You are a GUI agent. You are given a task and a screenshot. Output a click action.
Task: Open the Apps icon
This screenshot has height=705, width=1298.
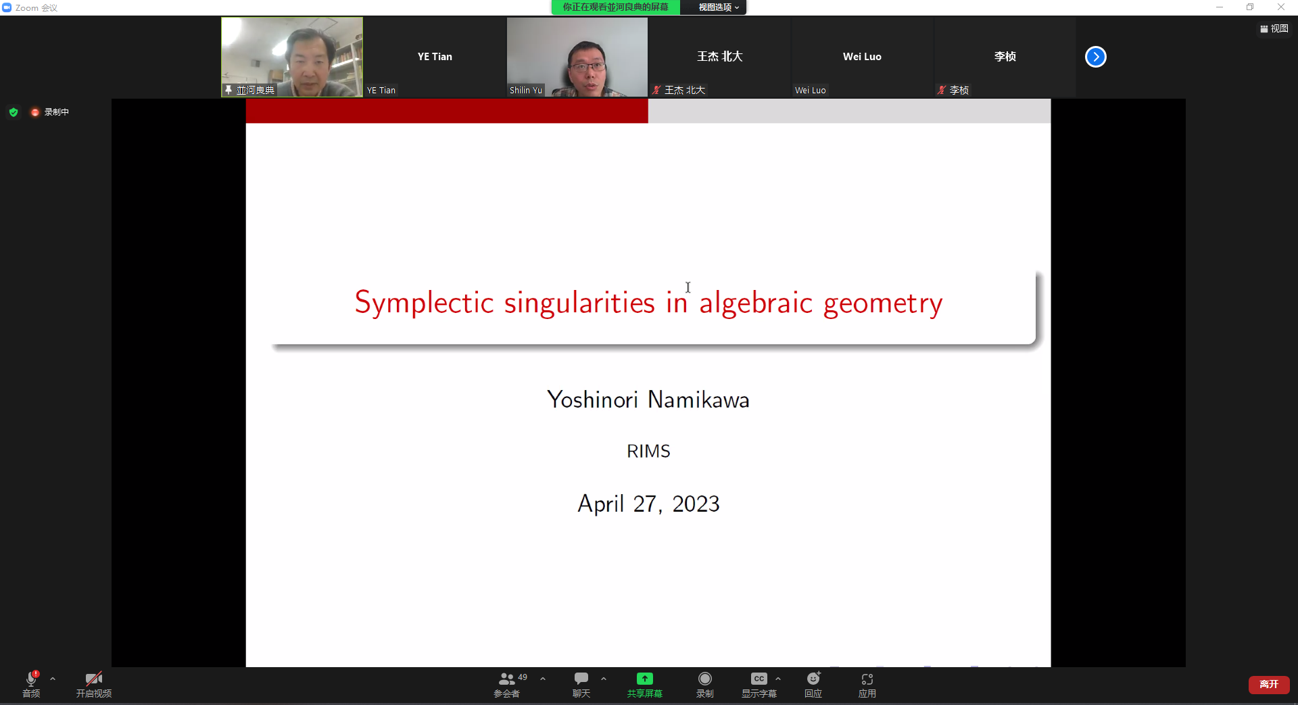(x=867, y=680)
